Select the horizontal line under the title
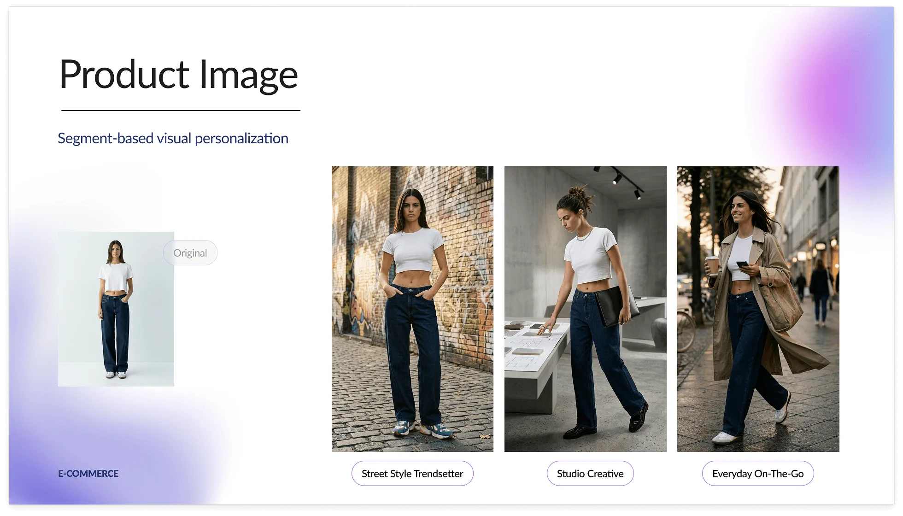The height and width of the screenshot is (516, 903). tap(181, 111)
